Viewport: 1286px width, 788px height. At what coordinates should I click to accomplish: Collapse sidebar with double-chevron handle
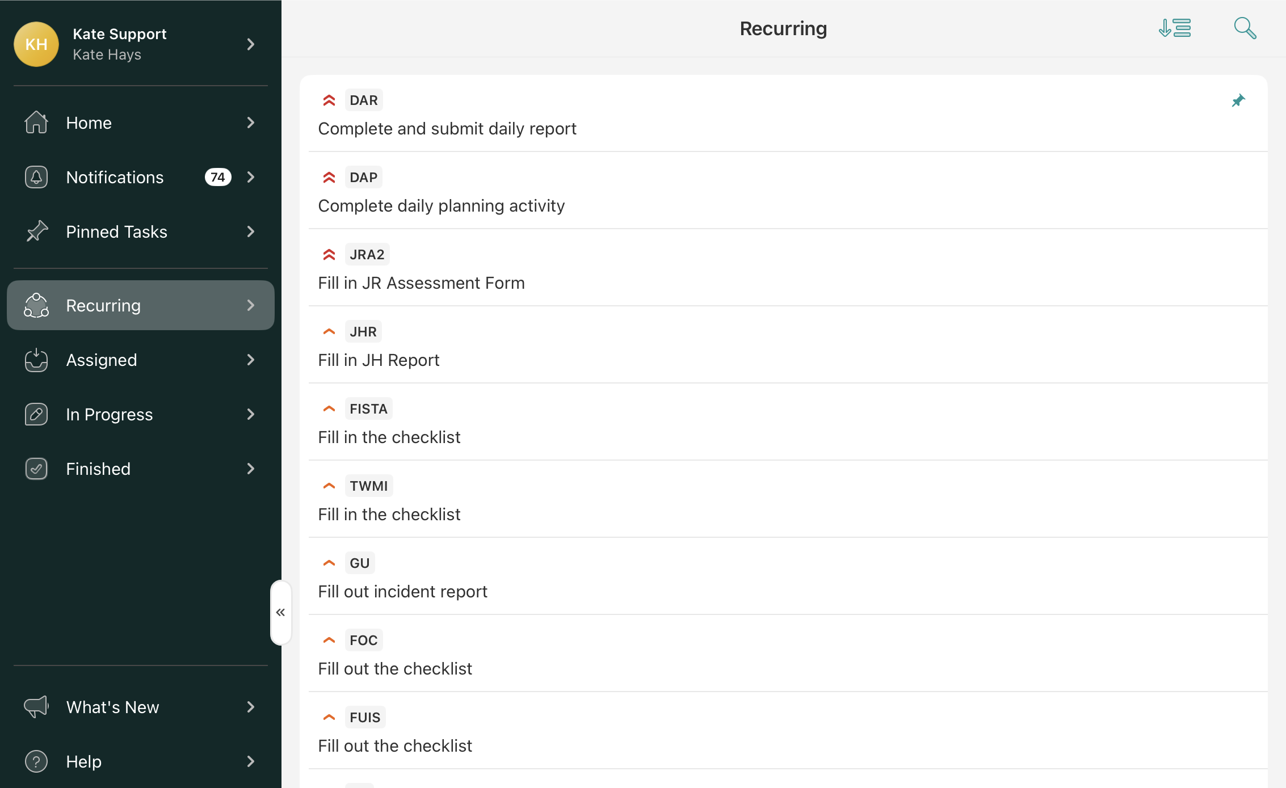click(280, 612)
